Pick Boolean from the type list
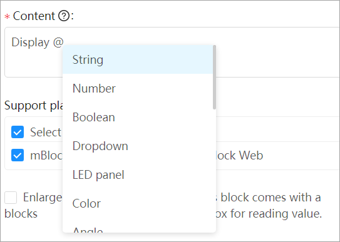The width and height of the screenshot is (340, 242). [x=138, y=117]
